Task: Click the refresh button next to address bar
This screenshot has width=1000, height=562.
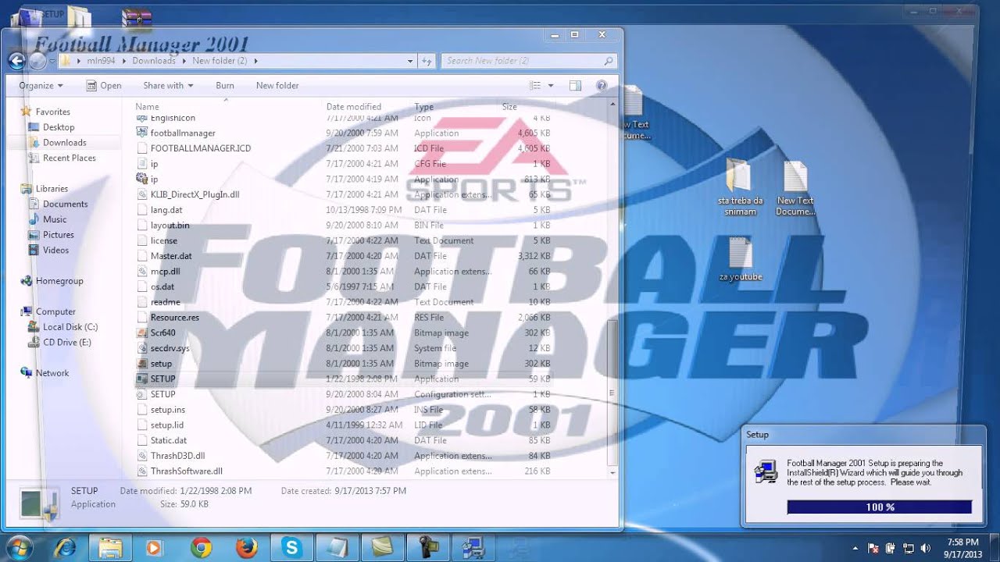Action: [x=427, y=60]
